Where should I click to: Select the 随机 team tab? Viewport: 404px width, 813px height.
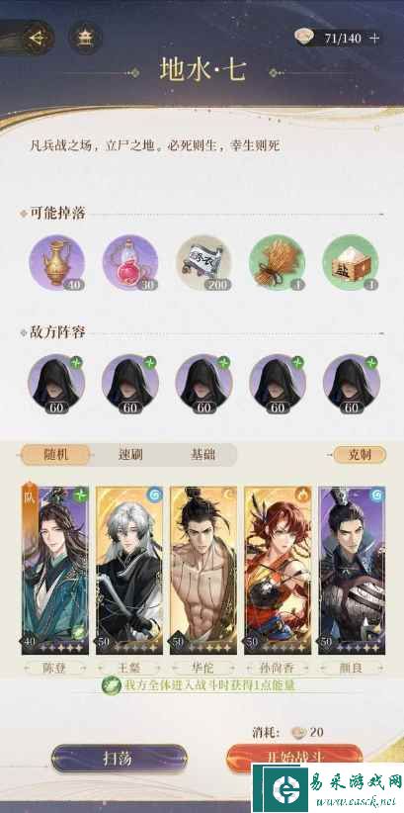pos(55,455)
